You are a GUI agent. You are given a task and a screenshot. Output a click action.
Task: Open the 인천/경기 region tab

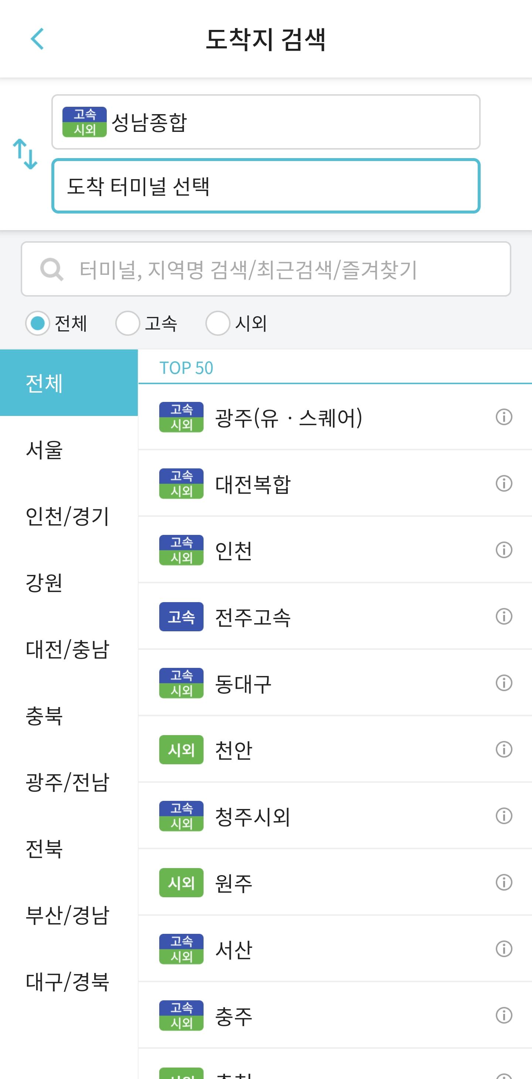click(67, 516)
